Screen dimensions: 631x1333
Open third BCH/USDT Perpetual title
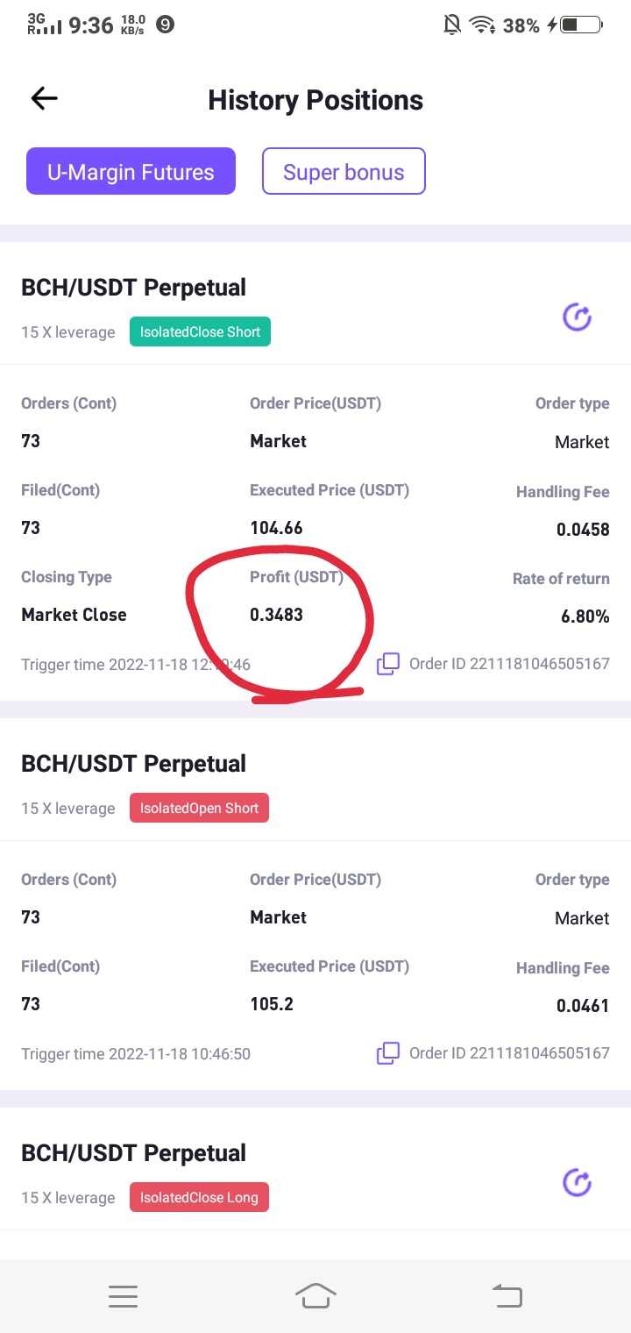[133, 1153]
